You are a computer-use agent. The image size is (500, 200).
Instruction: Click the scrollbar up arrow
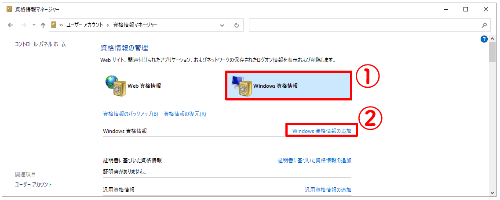point(493,39)
